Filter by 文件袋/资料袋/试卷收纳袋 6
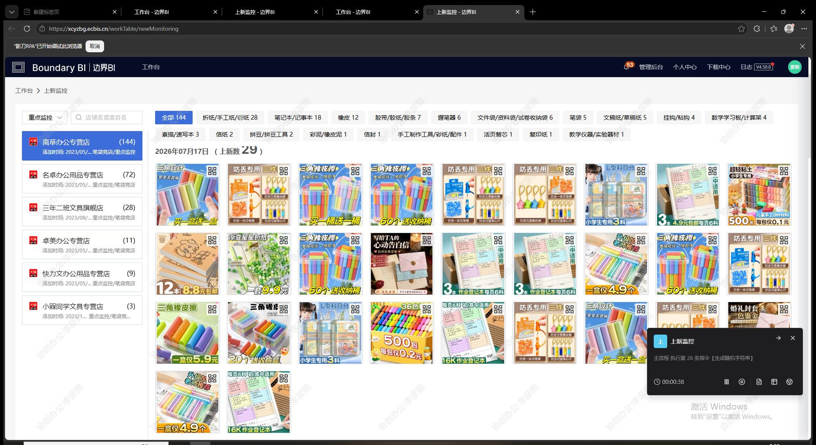Image resolution: width=816 pixels, height=445 pixels. point(515,118)
